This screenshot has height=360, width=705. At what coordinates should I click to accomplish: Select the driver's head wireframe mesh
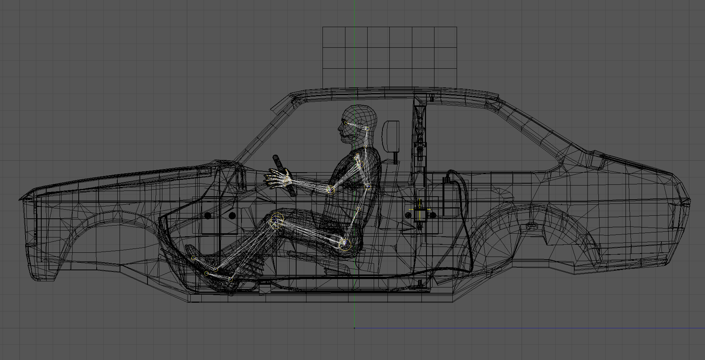pyautogui.click(x=358, y=124)
